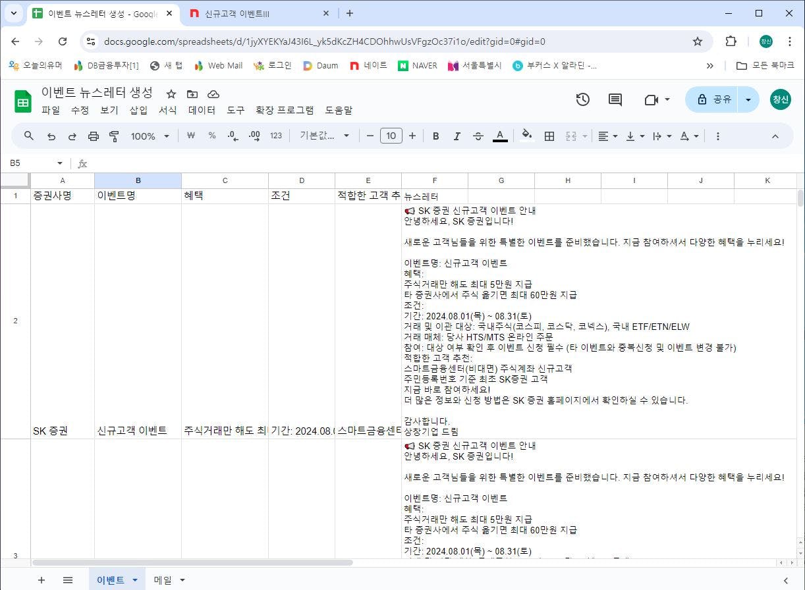Click the Web Mail bookmark
This screenshot has height=590, width=805.
click(x=219, y=66)
